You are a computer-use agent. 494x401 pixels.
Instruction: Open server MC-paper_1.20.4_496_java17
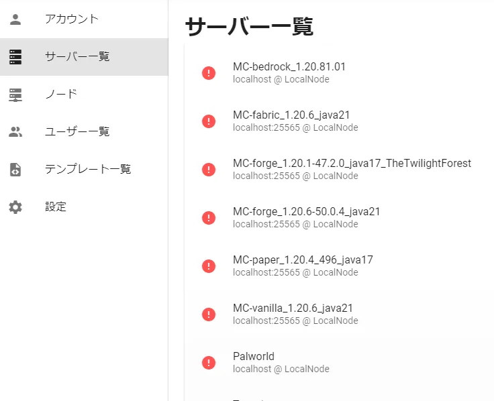pos(303,266)
